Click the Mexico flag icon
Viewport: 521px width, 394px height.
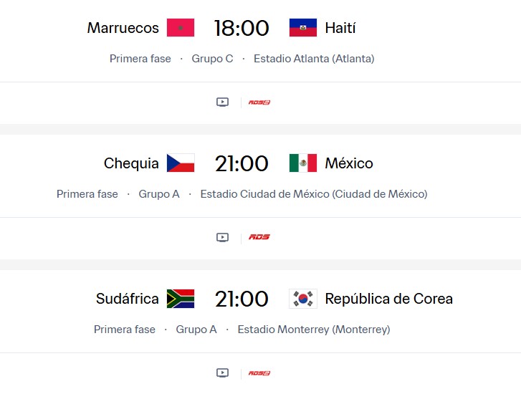pos(303,163)
